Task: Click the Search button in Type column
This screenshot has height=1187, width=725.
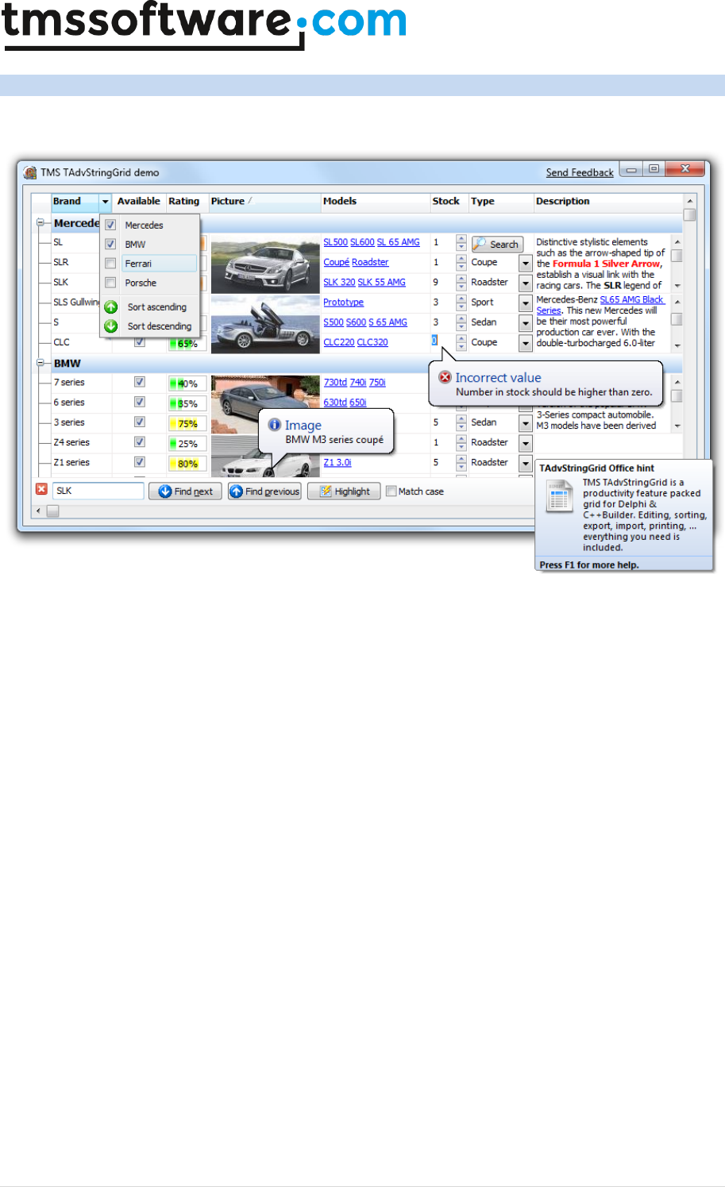Action: [x=497, y=245]
